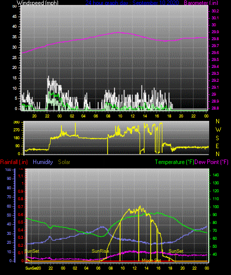The width and height of the screenshot is (231, 275).
Task: Select the '0.6' rainfall axis value
Action: 21,215
